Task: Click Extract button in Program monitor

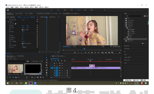Action: pos(106,52)
